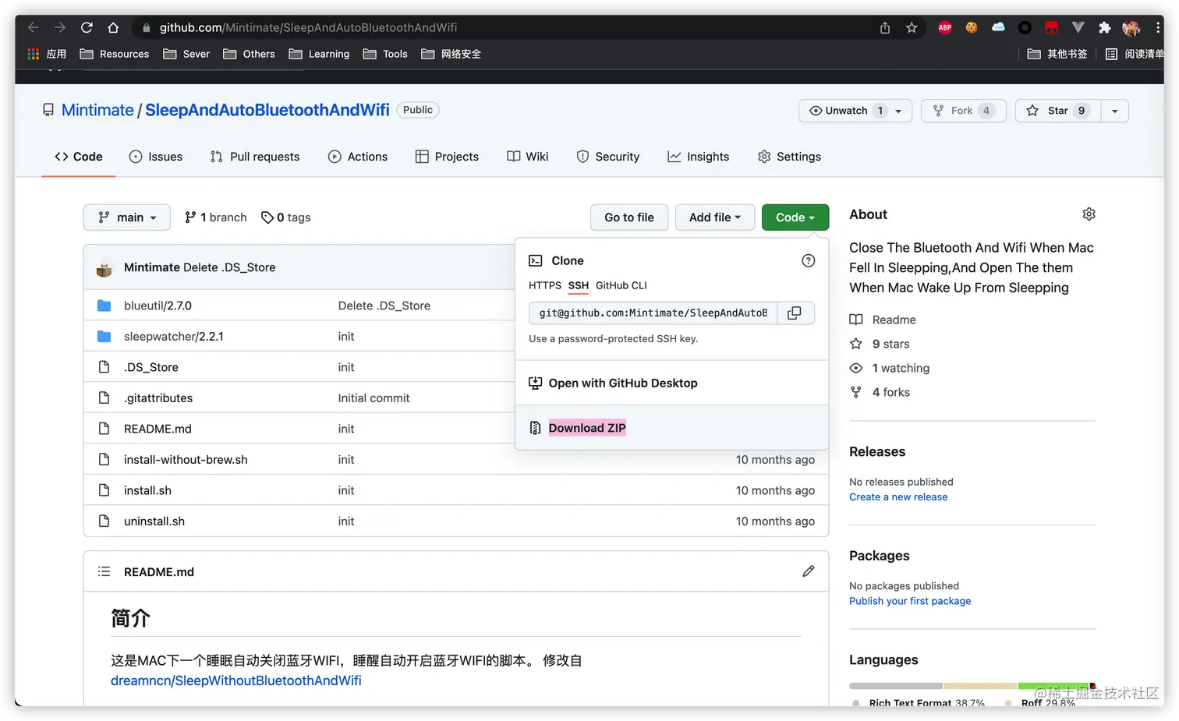Reload the page with the refresh icon
The width and height of the screenshot is (1179, 721).
87,27
